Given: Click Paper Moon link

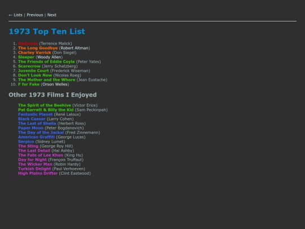Looking at the screenshot, I should (30, 128).
